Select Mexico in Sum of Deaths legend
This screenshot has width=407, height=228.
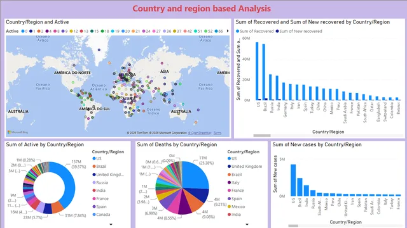236,206
